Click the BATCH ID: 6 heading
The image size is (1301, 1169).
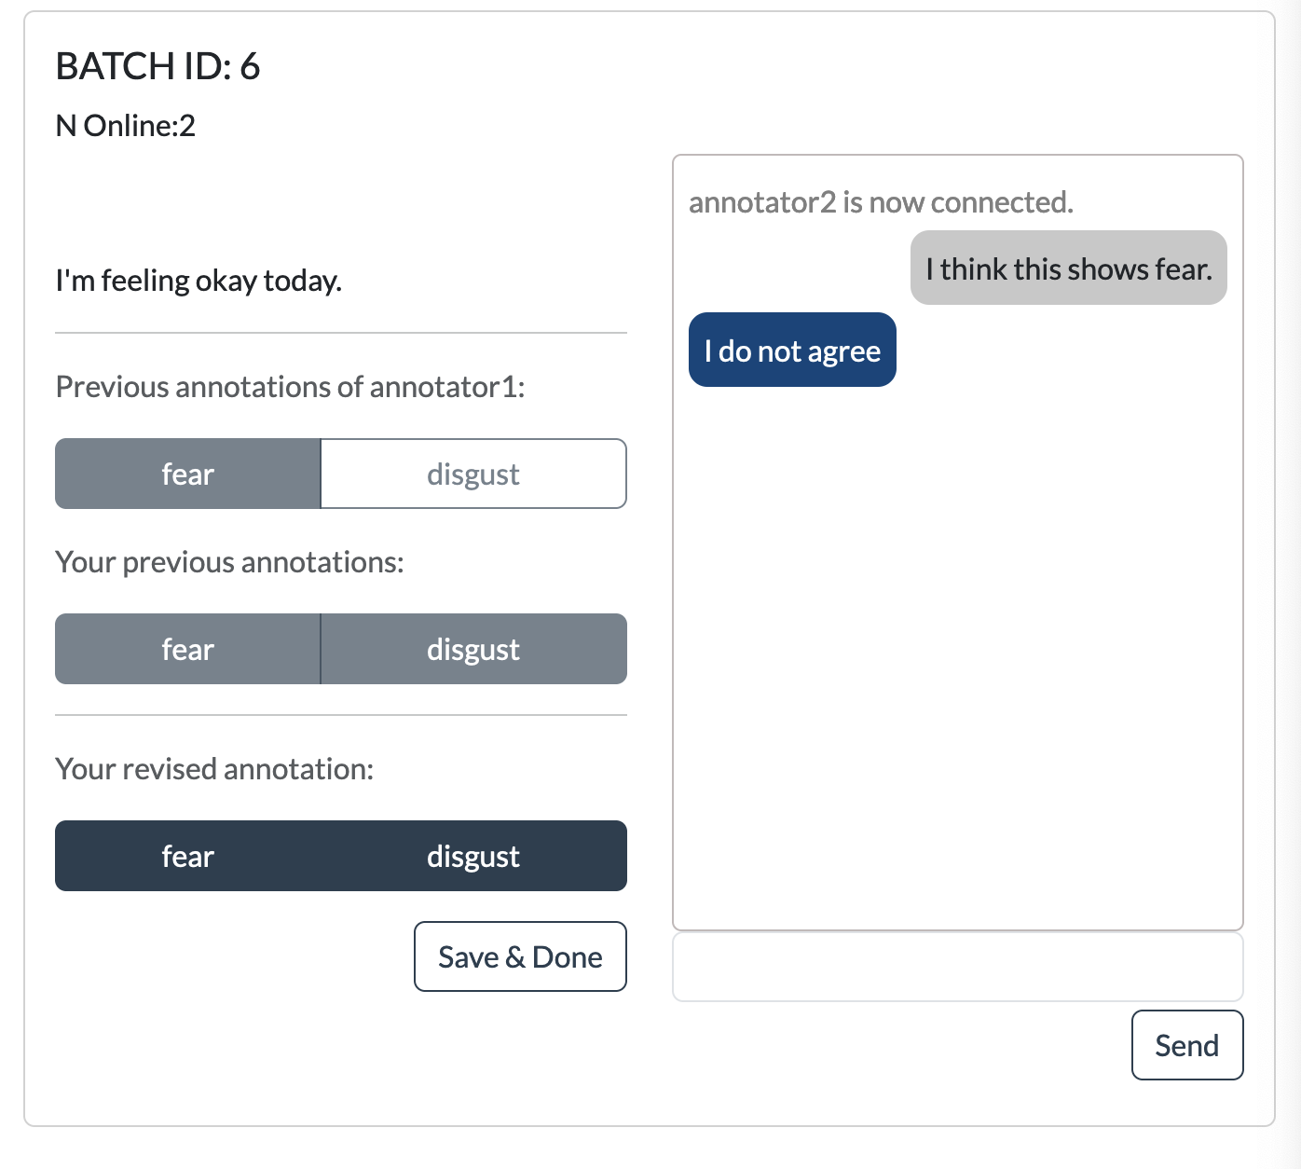157,66
